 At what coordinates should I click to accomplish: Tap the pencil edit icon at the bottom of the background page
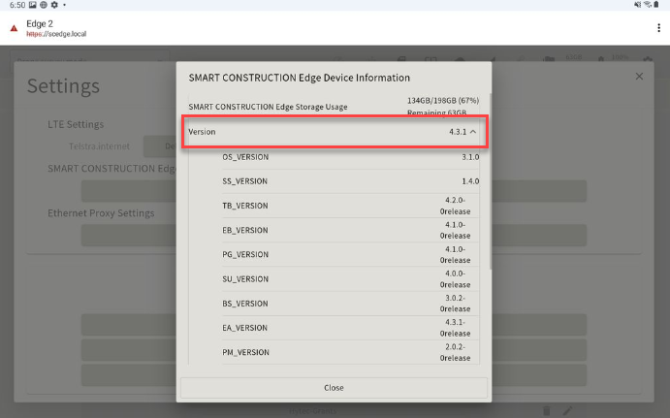point(567,411)
